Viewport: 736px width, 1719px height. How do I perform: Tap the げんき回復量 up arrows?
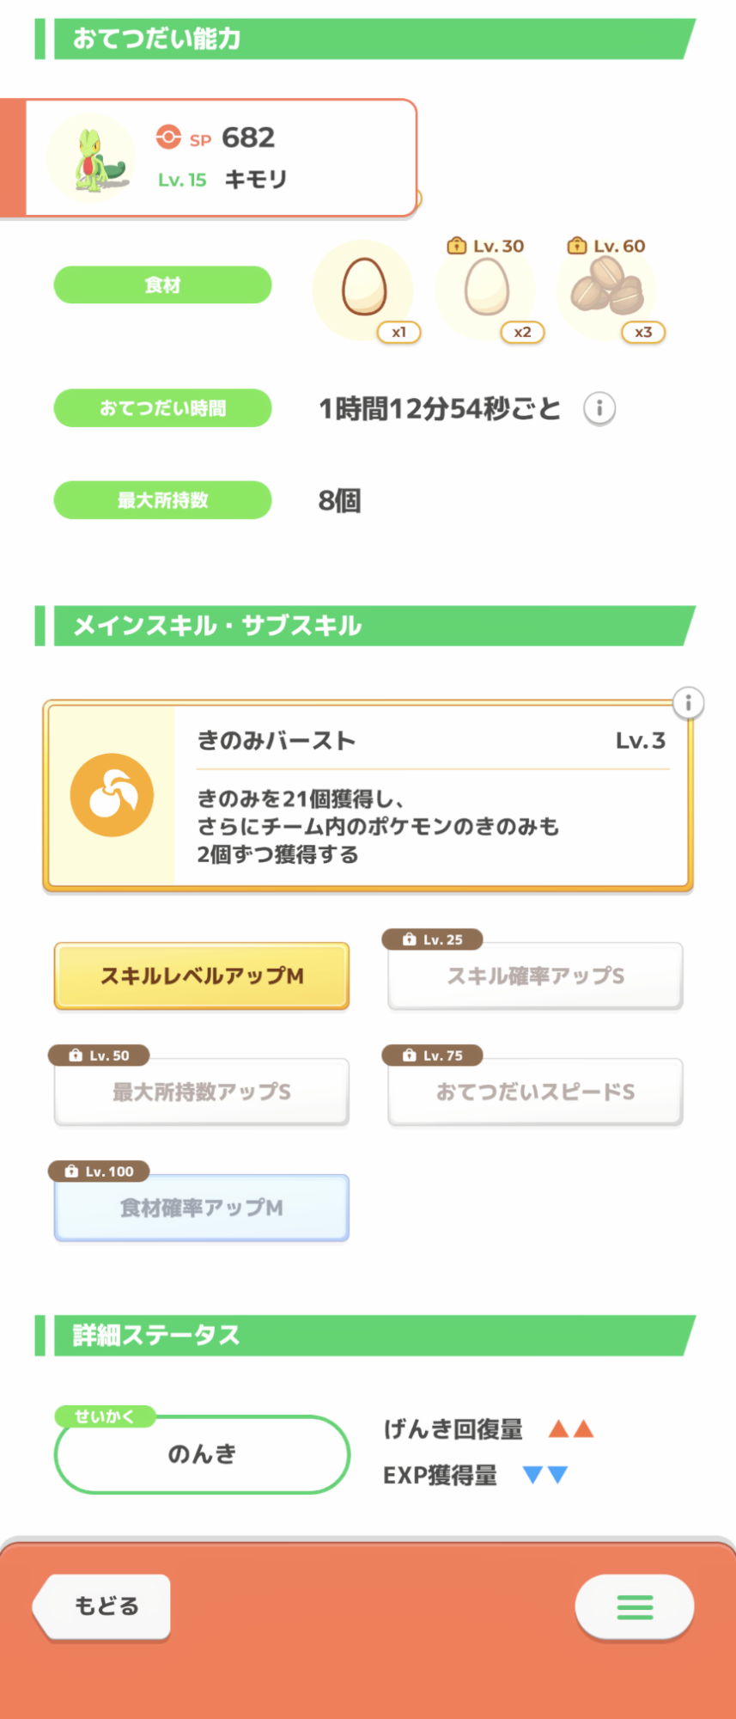(x=571, y=1429)
